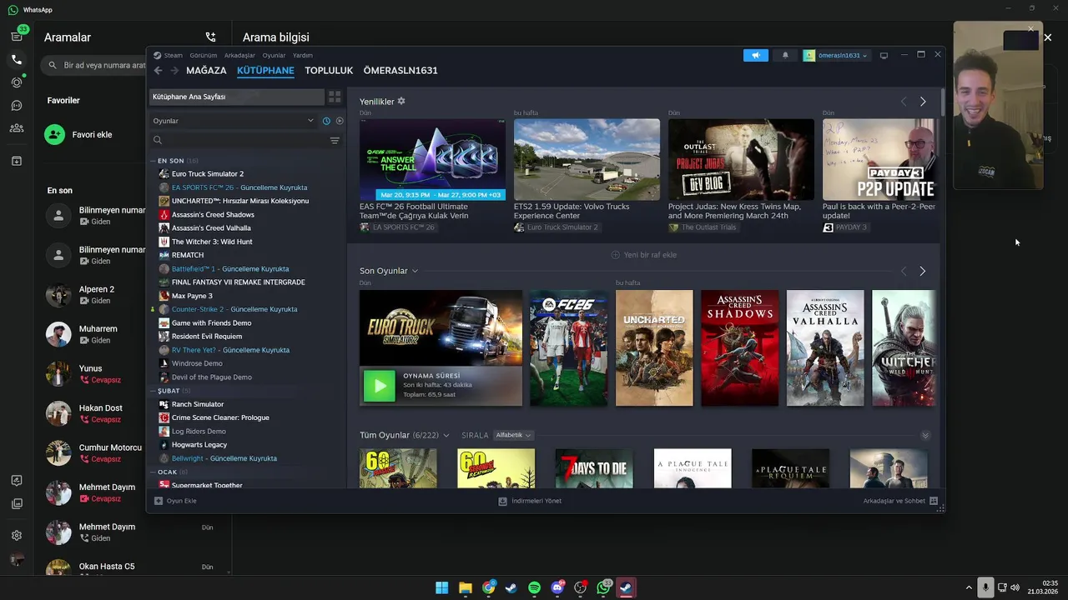This screenshot has height=600, width=1068.
Task: Click Favori ekle in WhatsApp
Action: pos(92,135)
